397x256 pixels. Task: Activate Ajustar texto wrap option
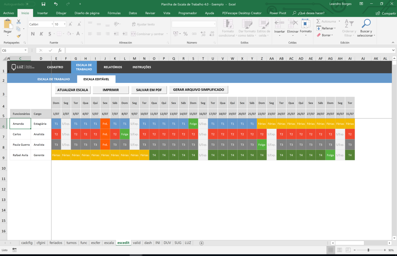click(x=144, y=24)
